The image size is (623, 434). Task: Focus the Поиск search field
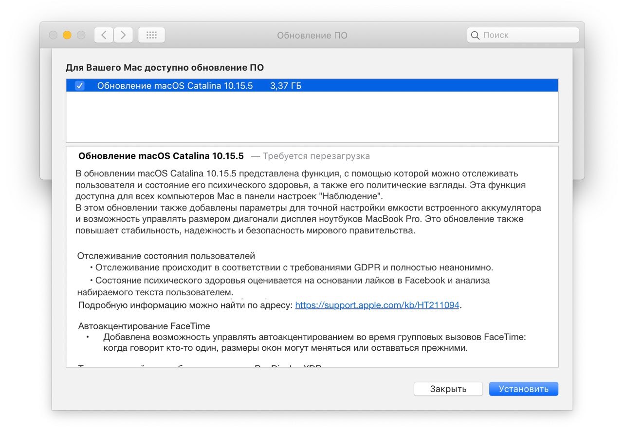[523, 35]
